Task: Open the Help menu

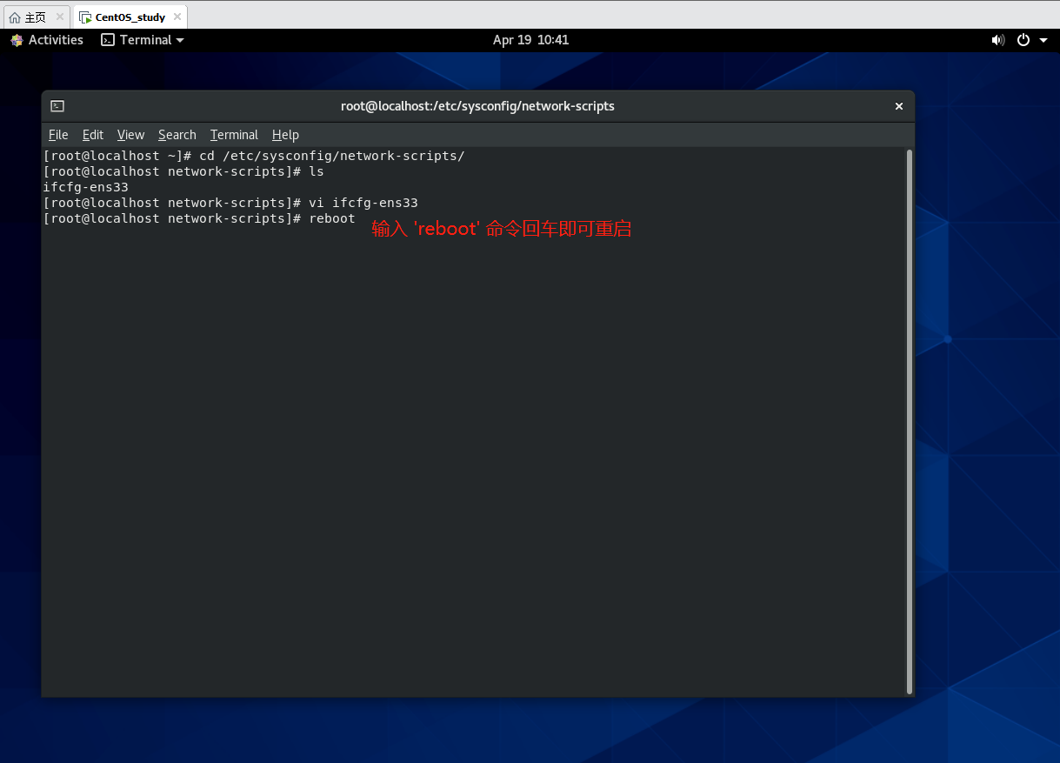Action: tap(285, 135)
